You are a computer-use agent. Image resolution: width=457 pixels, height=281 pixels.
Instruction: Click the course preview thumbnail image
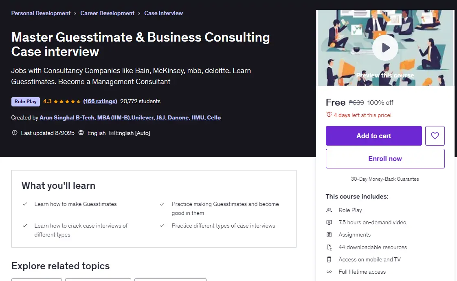point(385,48)
